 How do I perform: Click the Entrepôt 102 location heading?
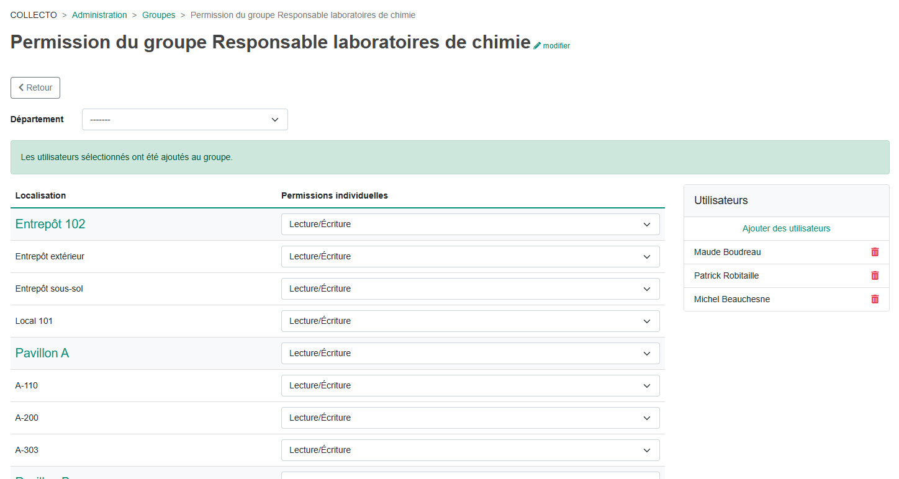point(50,225)
